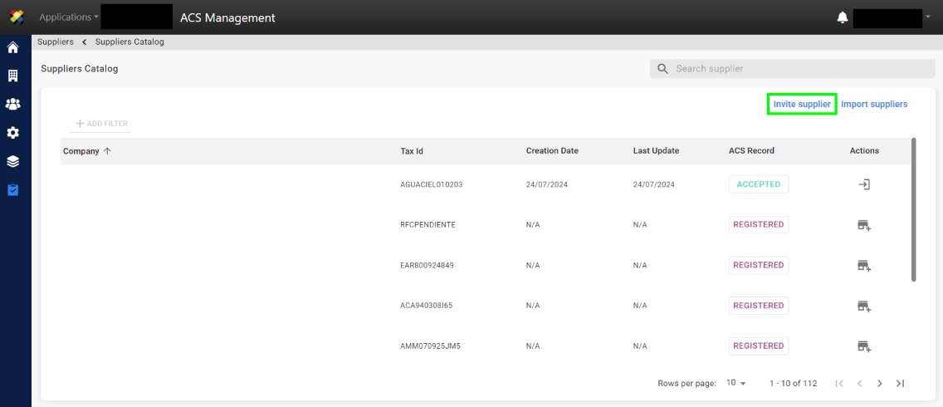This screenshot has height=407, width=943.
Task: Open the clipboard check sidebar icon
Action: [12, 189]
